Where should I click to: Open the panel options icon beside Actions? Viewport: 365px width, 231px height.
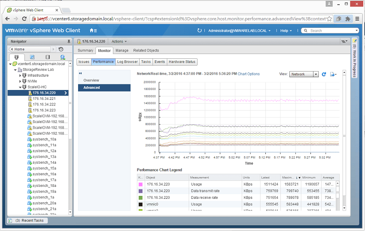coord(344,42)
